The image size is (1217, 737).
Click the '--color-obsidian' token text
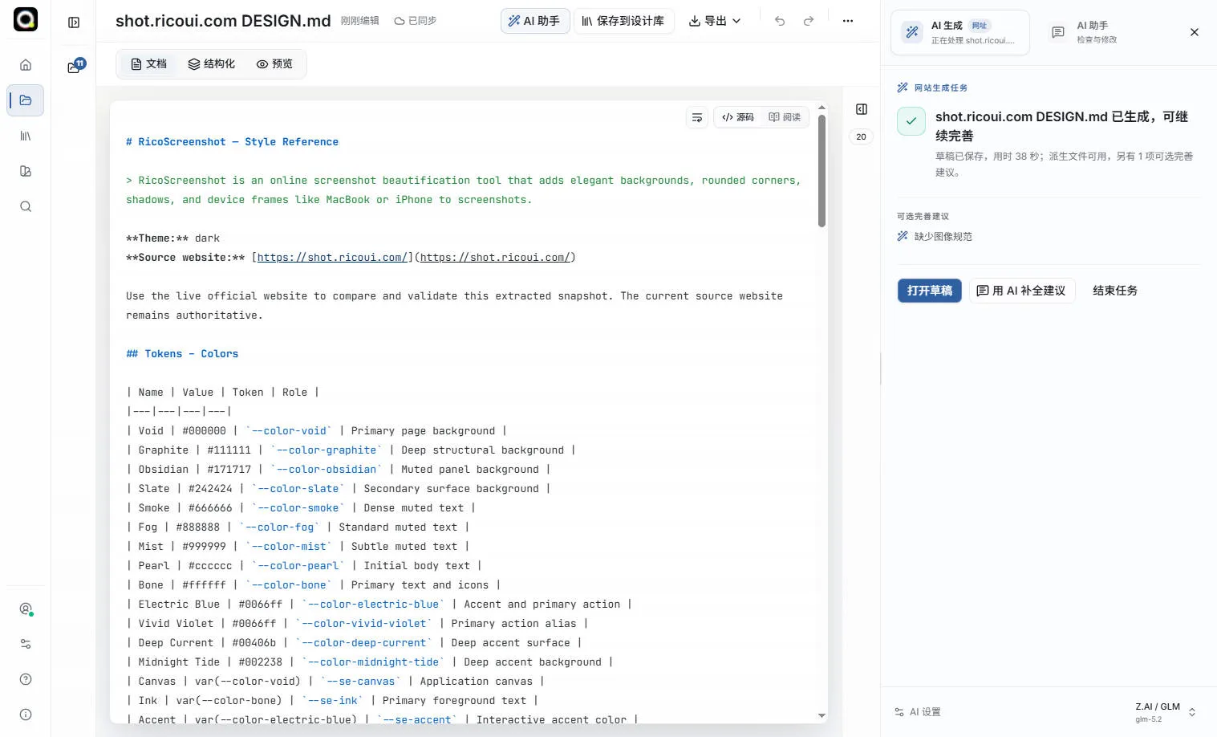pos(327,470)
